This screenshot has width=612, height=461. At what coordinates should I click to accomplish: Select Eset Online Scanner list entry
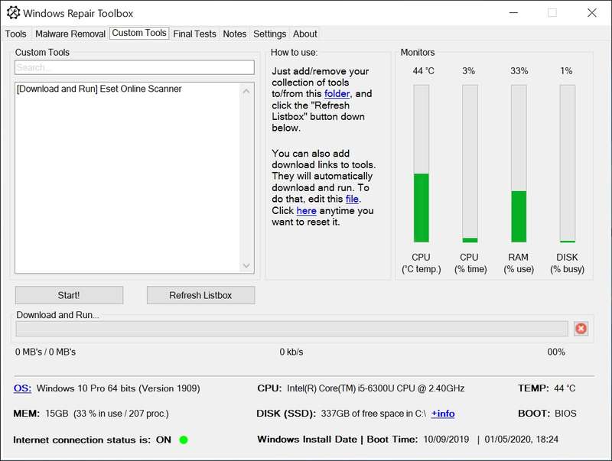(99, 89)
